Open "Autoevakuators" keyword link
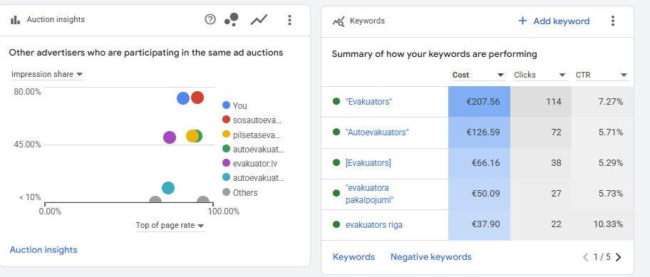 [x=377, y=132]
